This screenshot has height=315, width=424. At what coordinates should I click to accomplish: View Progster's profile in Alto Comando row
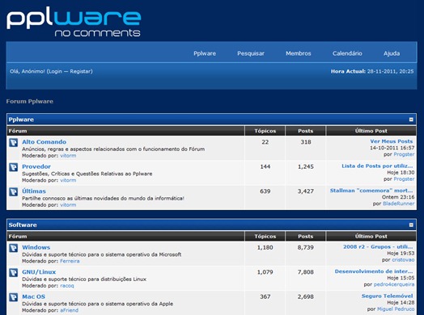404,154
